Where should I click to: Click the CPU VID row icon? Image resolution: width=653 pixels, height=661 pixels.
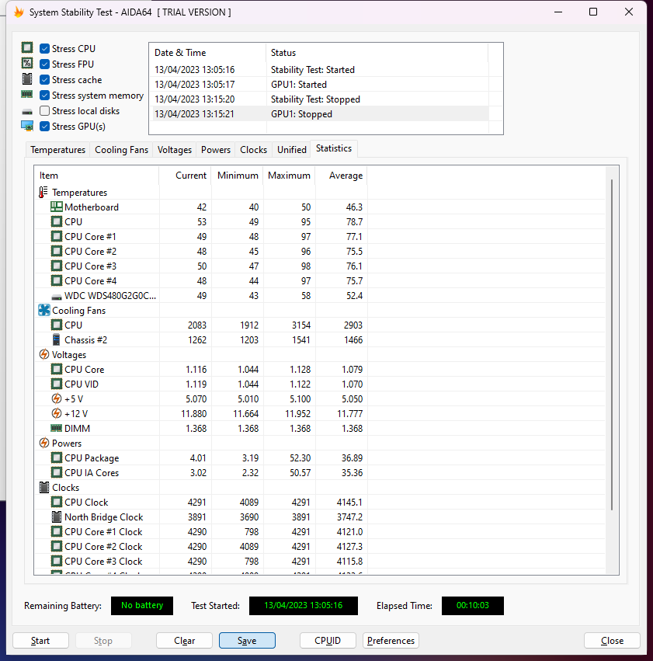(57, 384)
